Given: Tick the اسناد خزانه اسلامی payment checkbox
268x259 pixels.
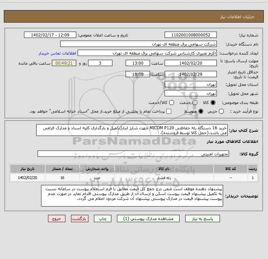Looking at the screenshot, I should (169, 111).
